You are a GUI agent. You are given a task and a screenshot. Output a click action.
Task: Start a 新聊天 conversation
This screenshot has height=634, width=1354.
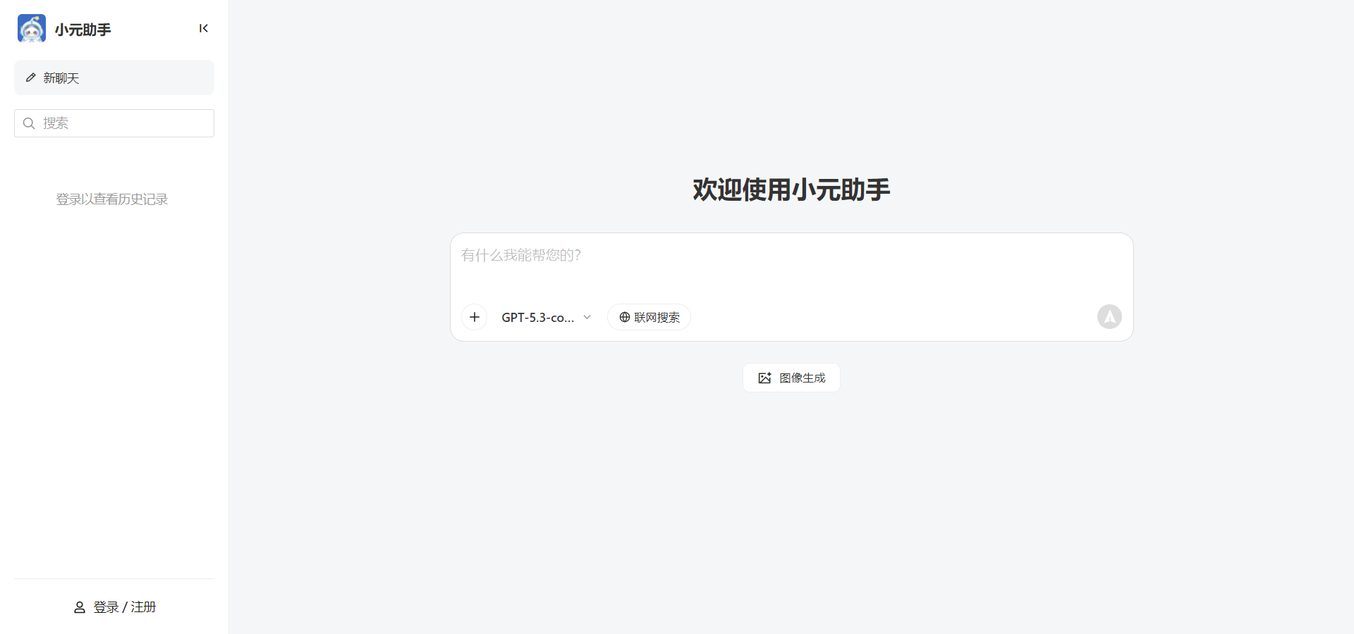114,77
